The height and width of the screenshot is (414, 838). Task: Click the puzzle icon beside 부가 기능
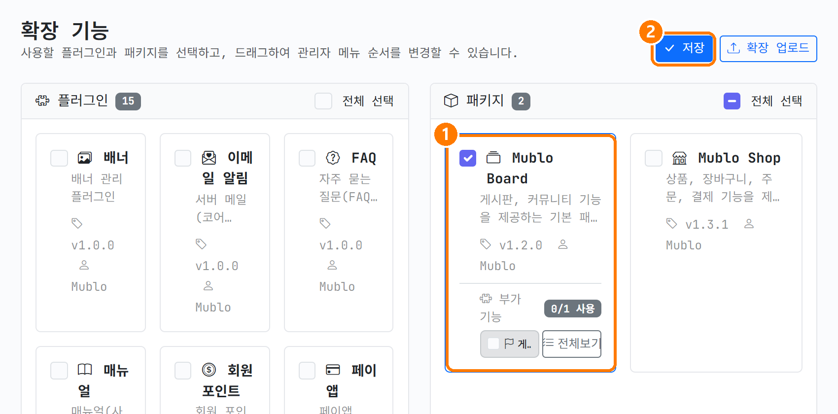pyautogui.click(x=486, y=298)
